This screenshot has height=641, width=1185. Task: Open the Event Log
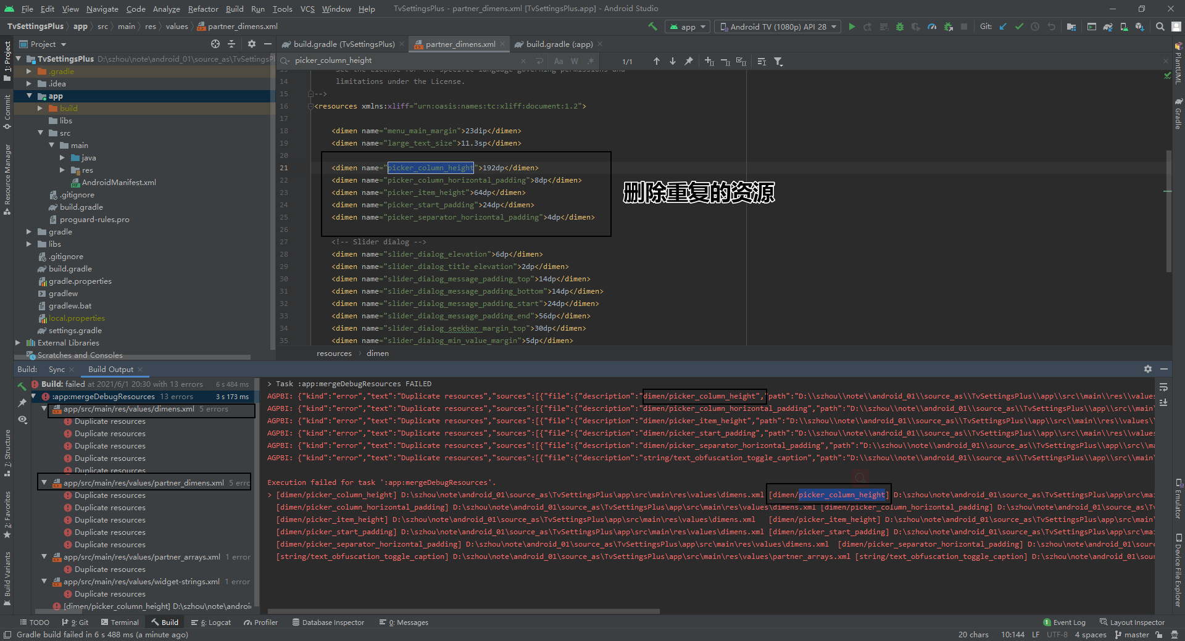pyautogui.click(x=1064, y=622)
